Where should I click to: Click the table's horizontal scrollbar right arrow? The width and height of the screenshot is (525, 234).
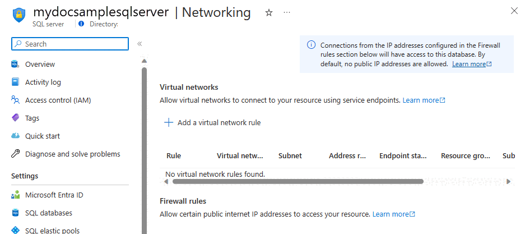[509, 182]
